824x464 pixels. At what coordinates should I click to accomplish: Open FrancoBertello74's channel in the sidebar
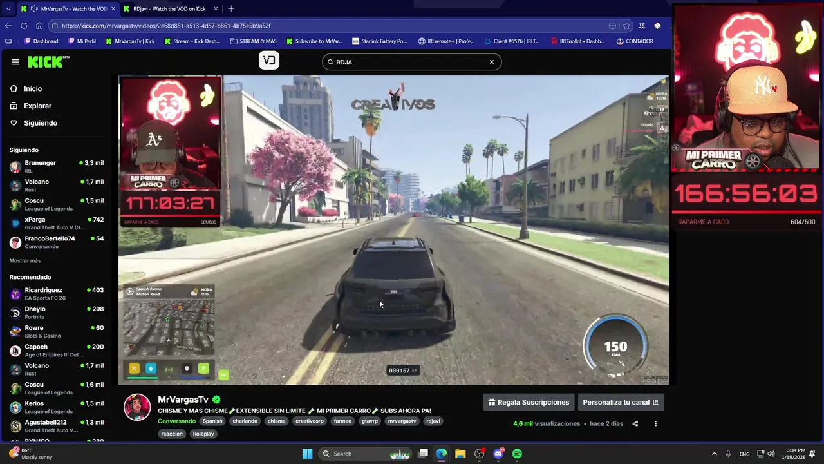[57, 242]
